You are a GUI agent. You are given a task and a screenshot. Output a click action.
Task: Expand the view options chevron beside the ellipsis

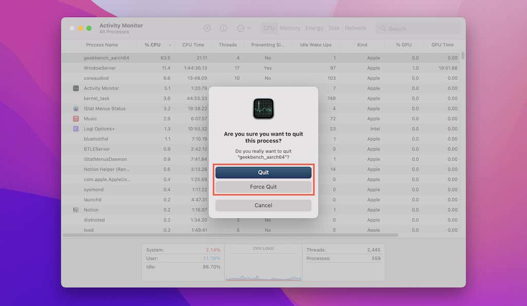[x=250, y=28]
